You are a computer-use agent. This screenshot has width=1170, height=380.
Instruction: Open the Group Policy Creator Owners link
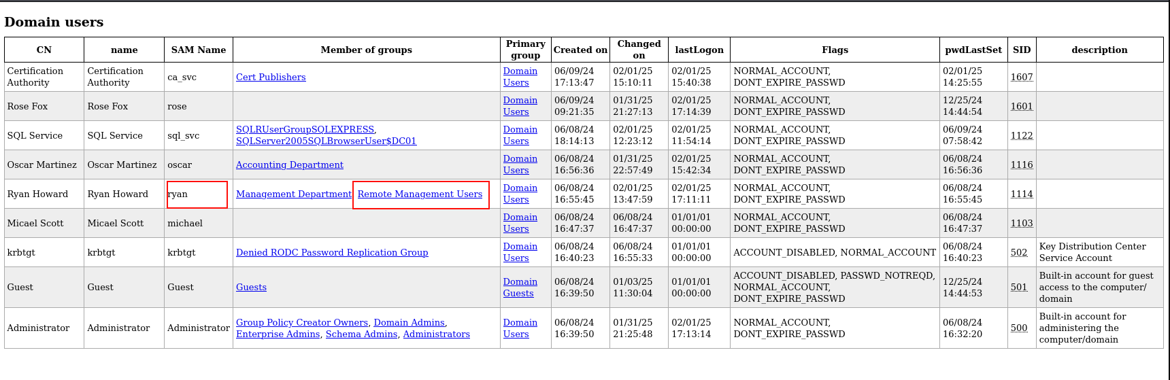pyautogui.click(x=301, y=322)
